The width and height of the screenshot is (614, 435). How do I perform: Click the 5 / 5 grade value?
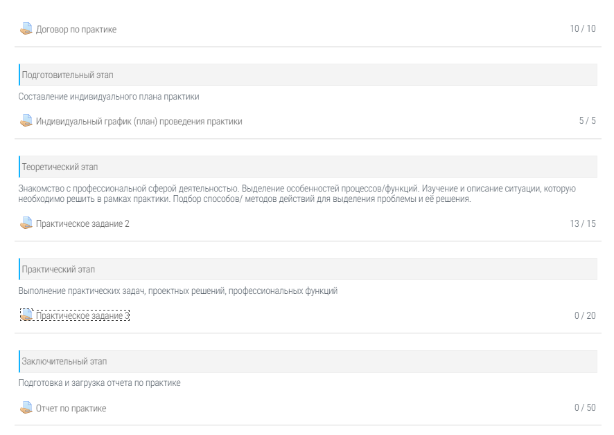[587, 121]
